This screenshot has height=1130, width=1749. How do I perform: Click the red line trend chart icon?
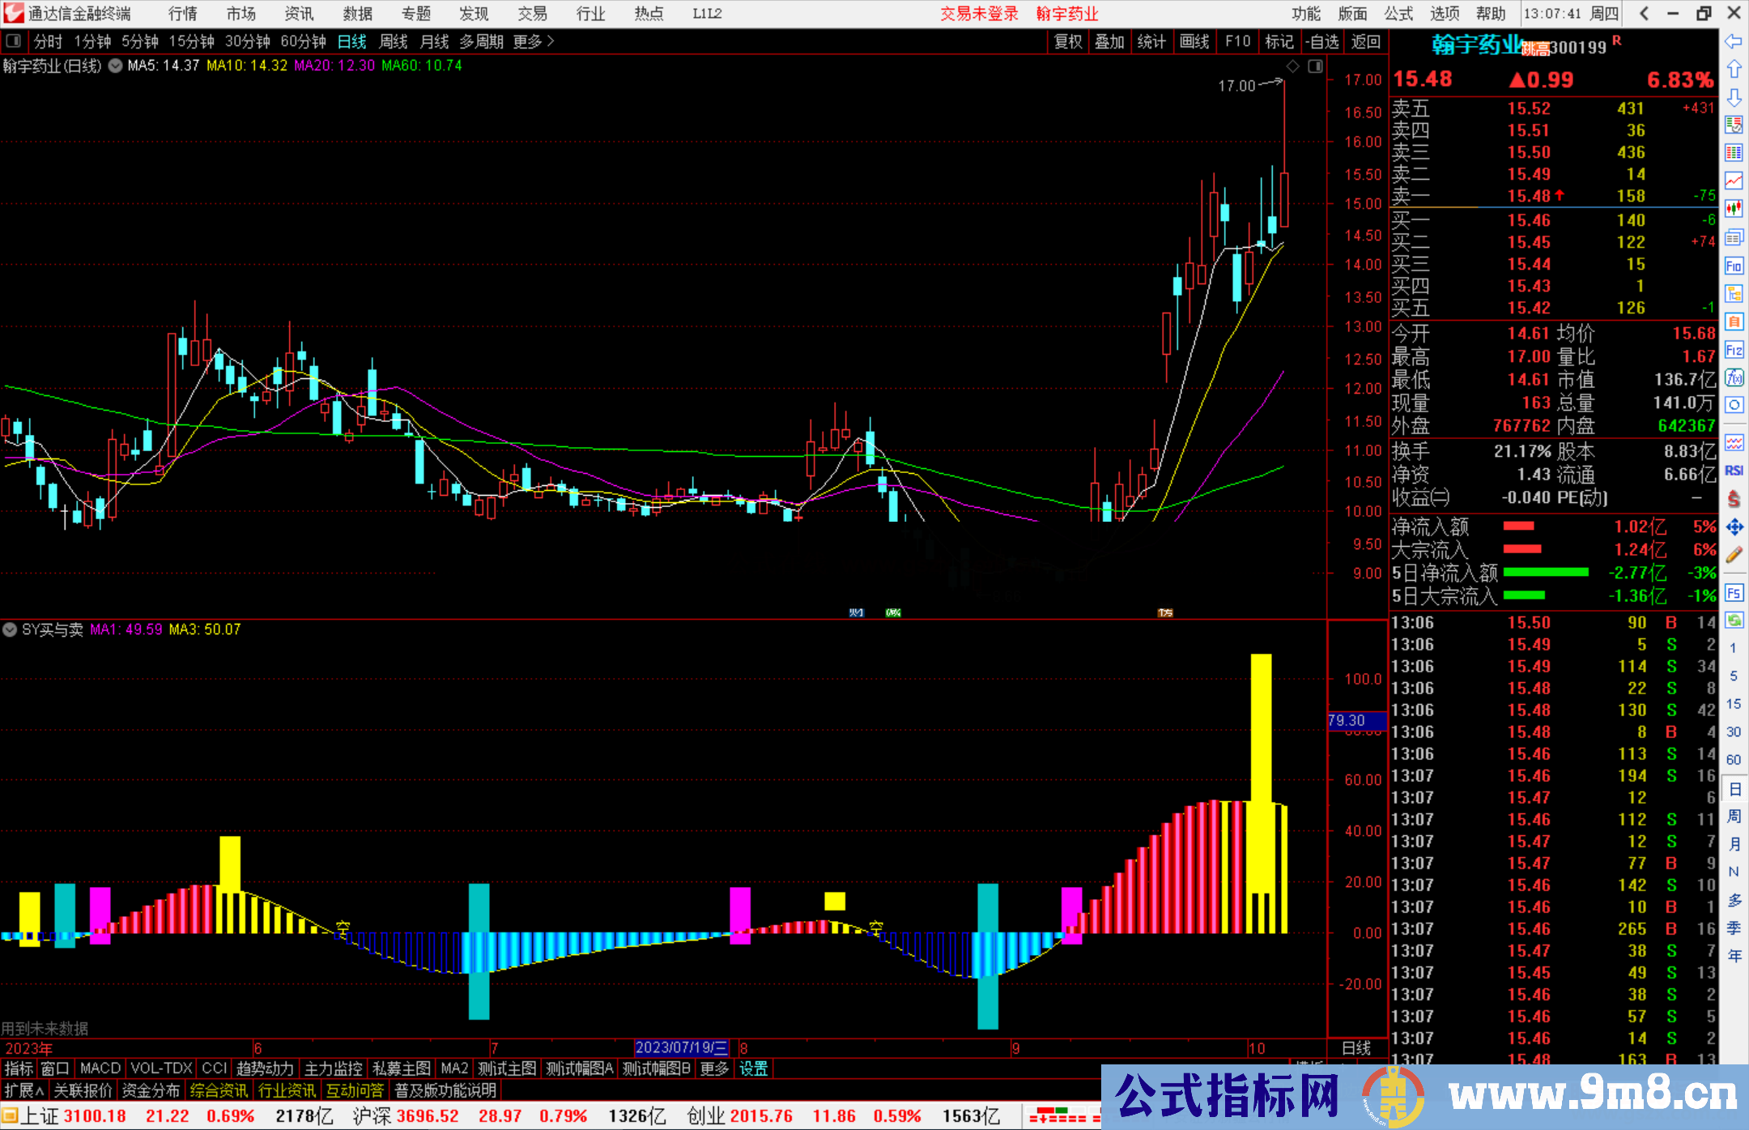click(x=1734, y=181)
